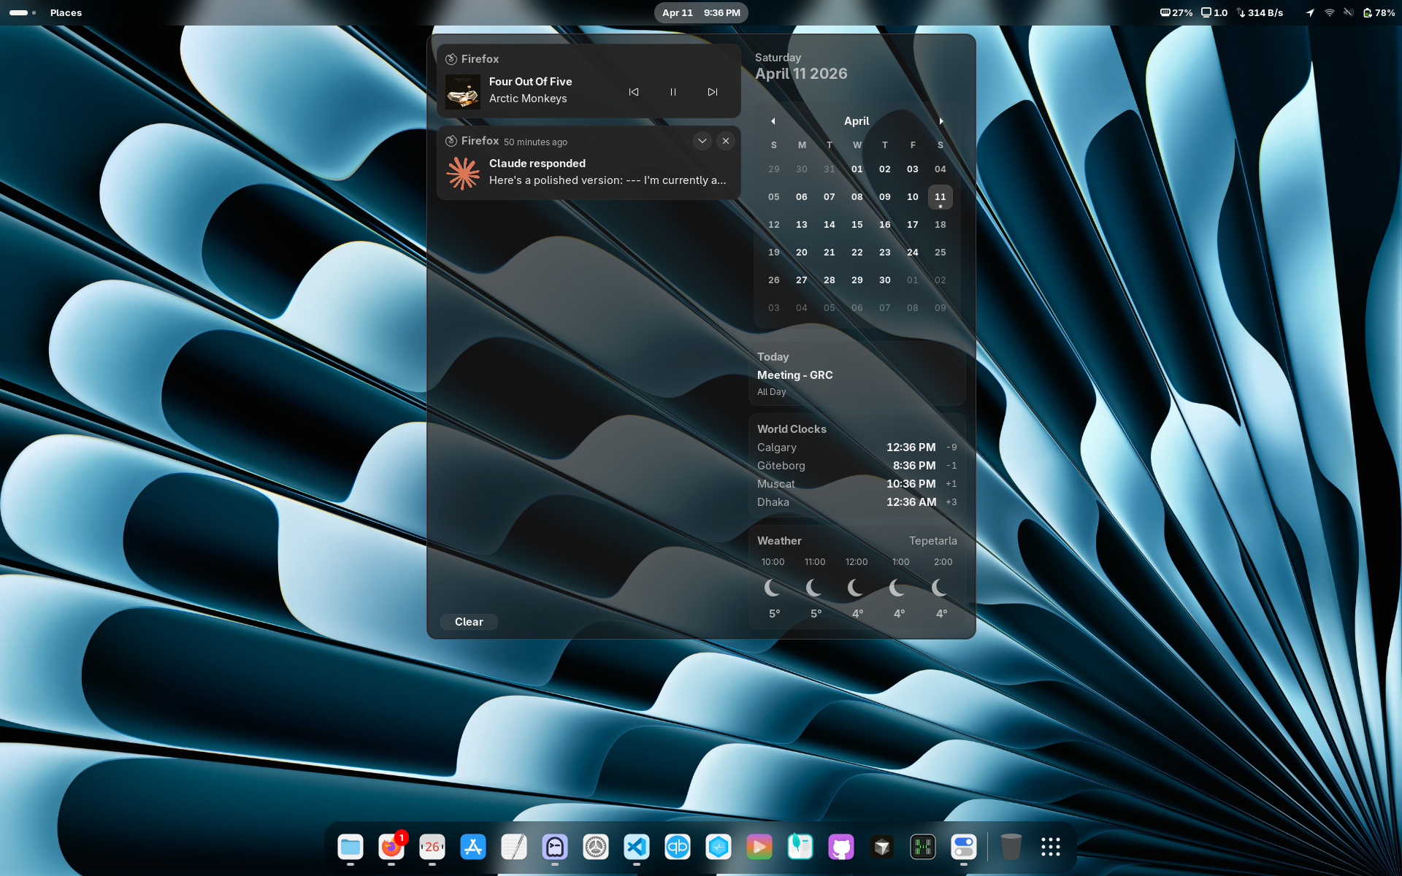The height and width of the screenshot is (876, 1402).
Task: Click the network speed 314 B/s indicator
Action: pos(1260,12)
